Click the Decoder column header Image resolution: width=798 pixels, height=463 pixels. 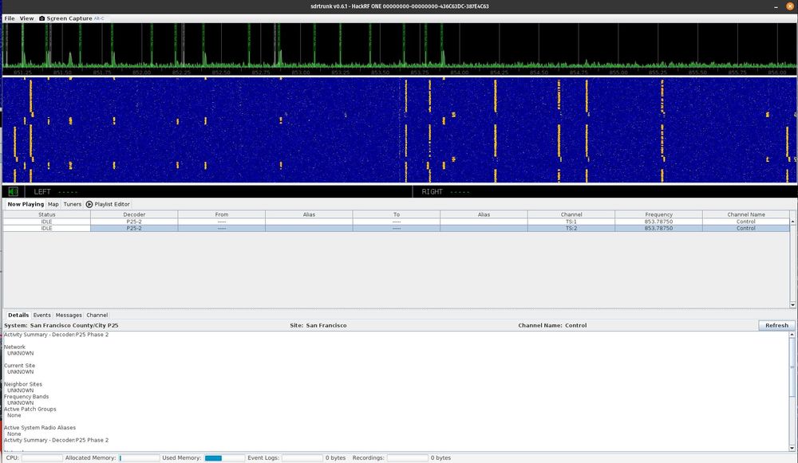point(134,214)
